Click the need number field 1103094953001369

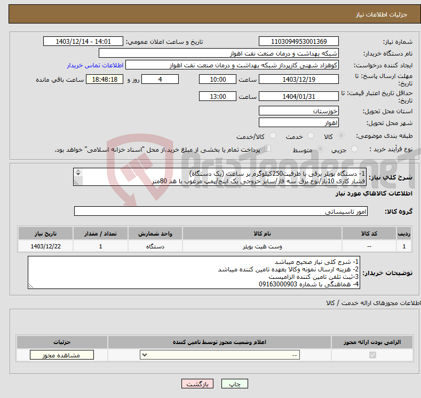[299, 41]
